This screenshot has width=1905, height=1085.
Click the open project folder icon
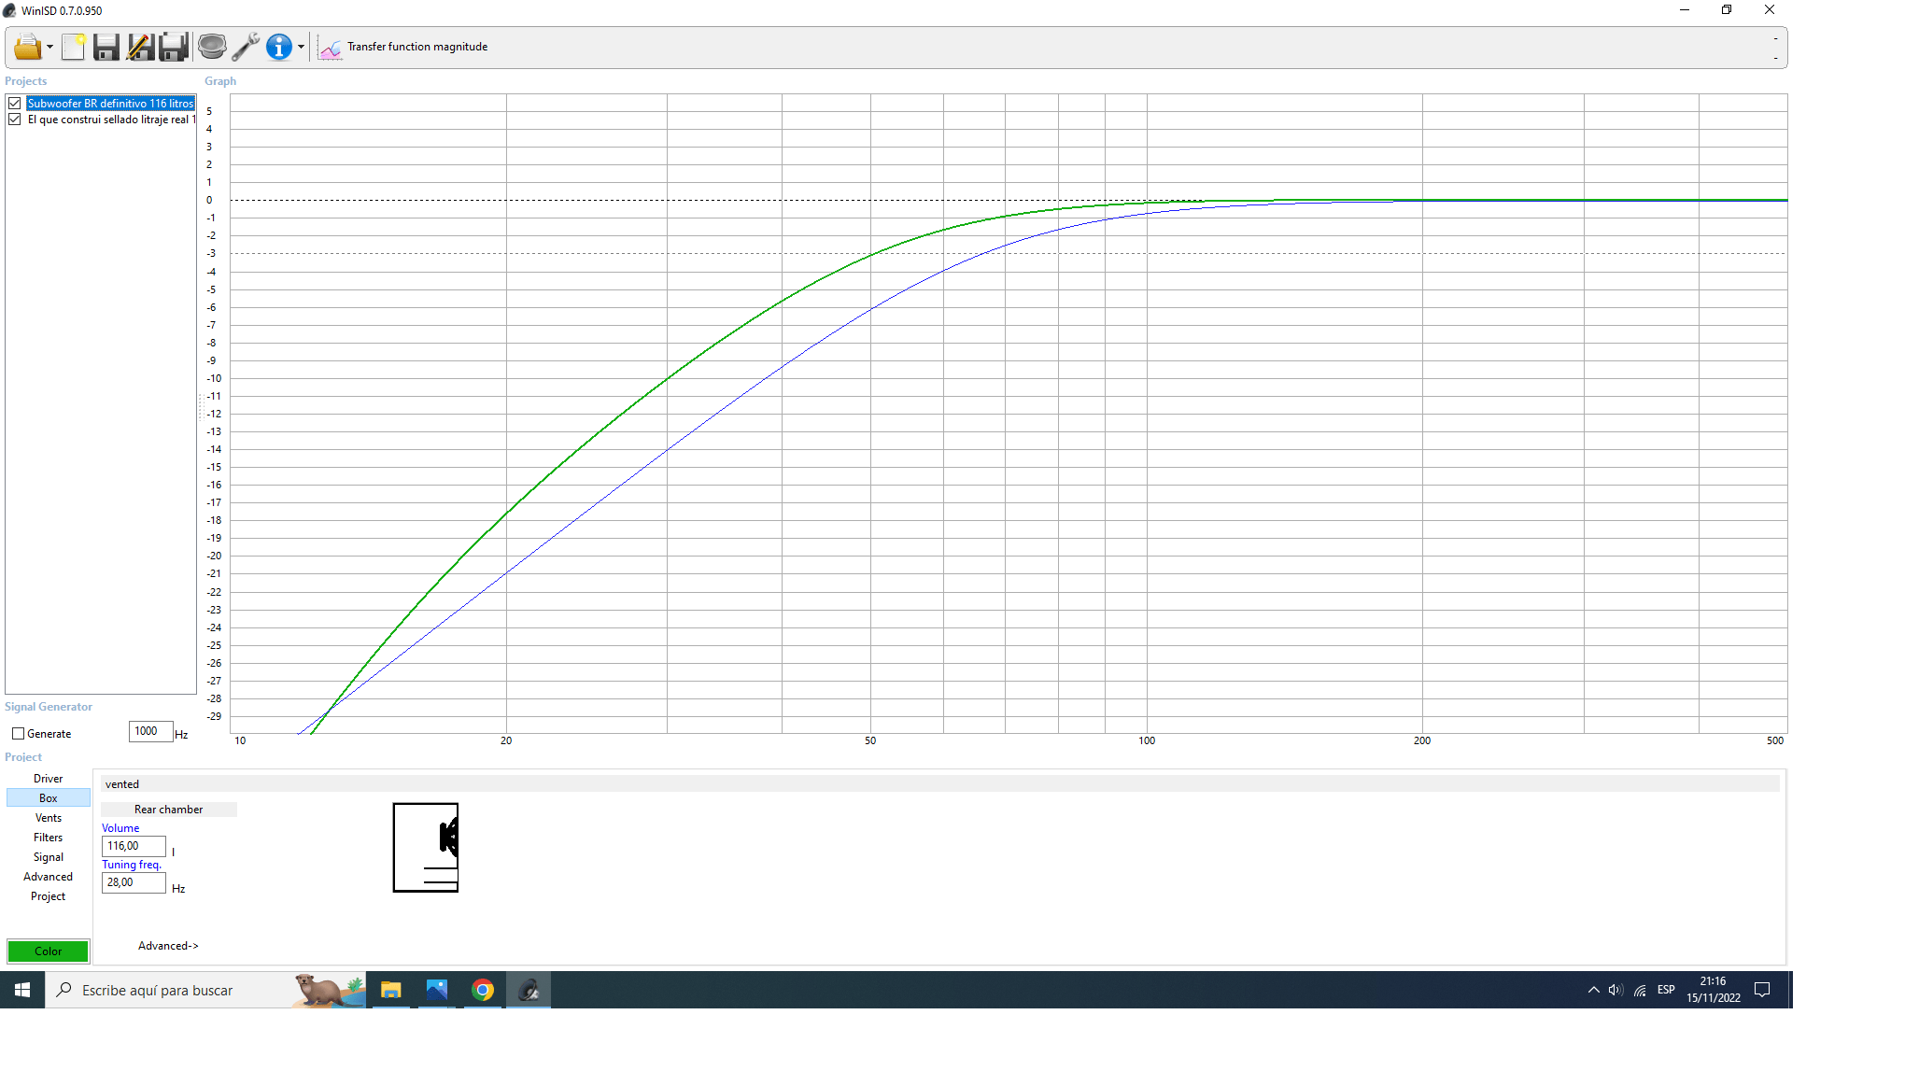27,47
